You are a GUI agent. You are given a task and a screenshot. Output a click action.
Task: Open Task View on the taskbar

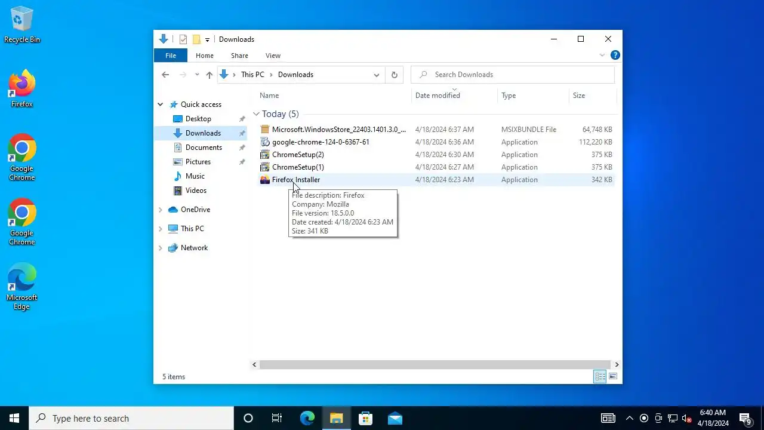277,418
